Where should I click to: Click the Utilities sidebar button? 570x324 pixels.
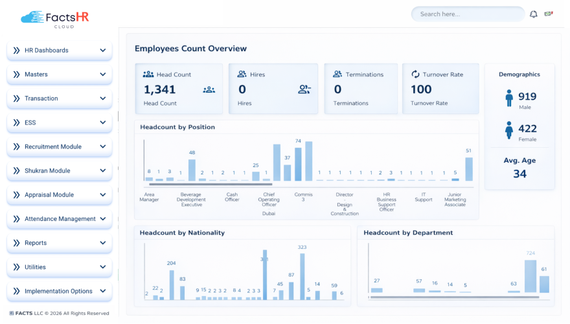tap(59, 267)
